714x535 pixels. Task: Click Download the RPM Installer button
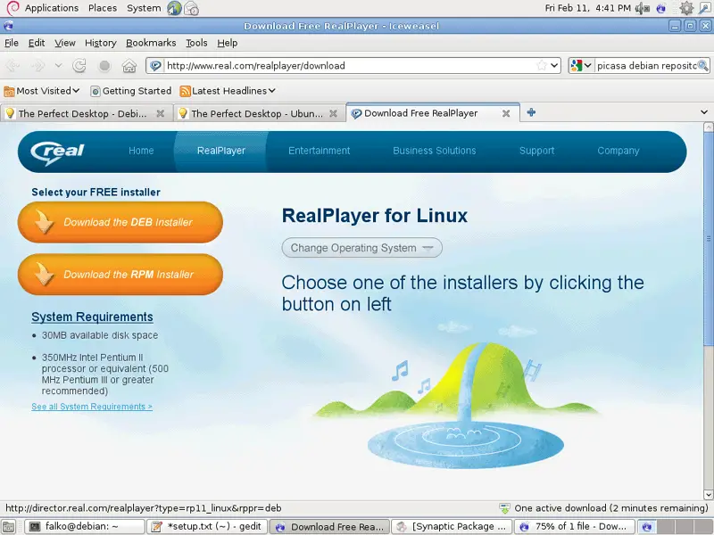pos(120,275)
